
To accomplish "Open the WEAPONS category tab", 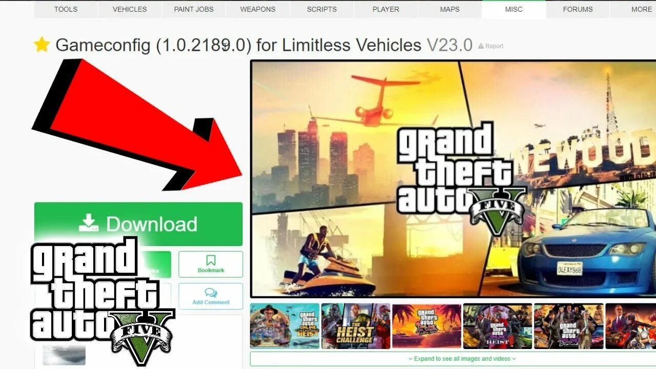I will point(258,9).
